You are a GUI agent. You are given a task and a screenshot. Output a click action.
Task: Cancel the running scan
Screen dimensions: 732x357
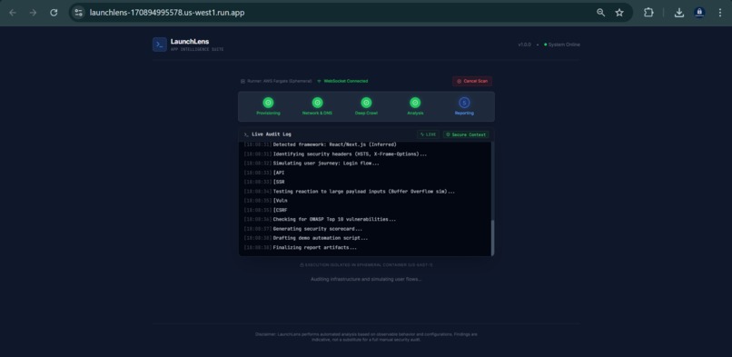472,81
